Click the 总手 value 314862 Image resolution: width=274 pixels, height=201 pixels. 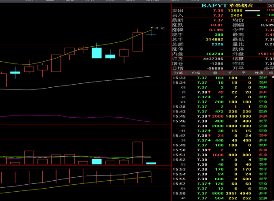[214, 40]
